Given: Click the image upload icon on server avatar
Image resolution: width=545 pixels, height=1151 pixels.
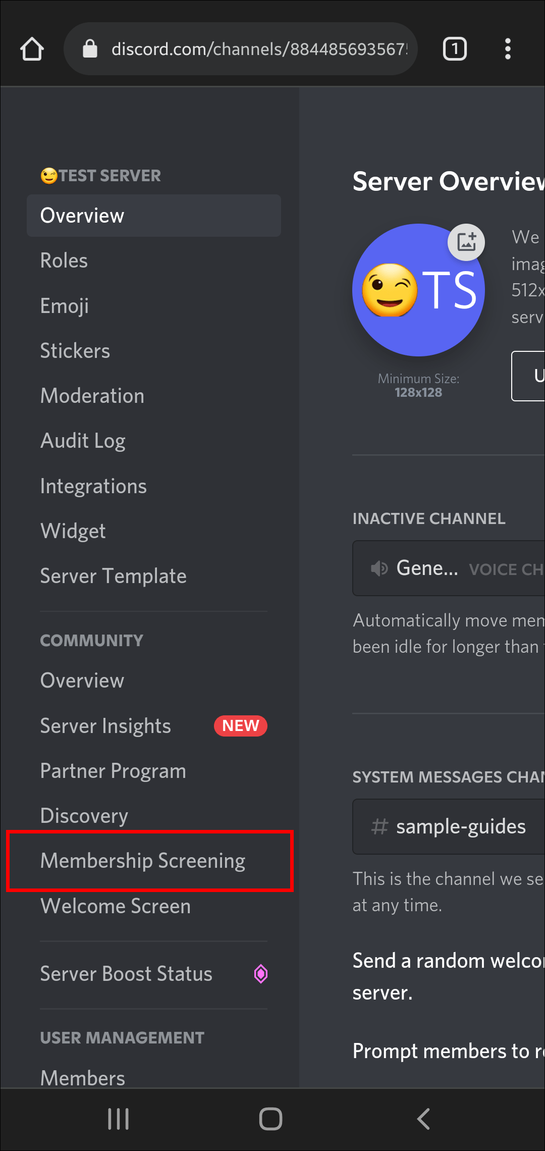Looking at the screenshot, I should (x=466, y=242).
